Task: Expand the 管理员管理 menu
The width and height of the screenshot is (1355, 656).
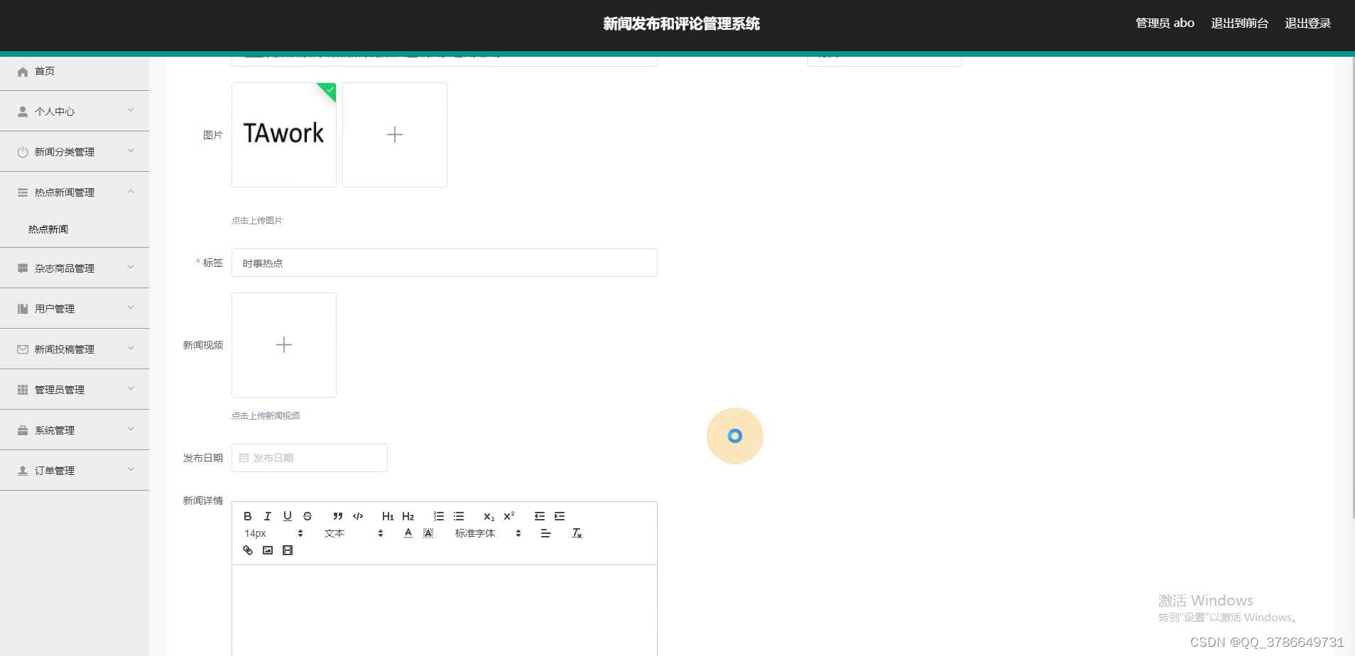Action: coord(75,390)
